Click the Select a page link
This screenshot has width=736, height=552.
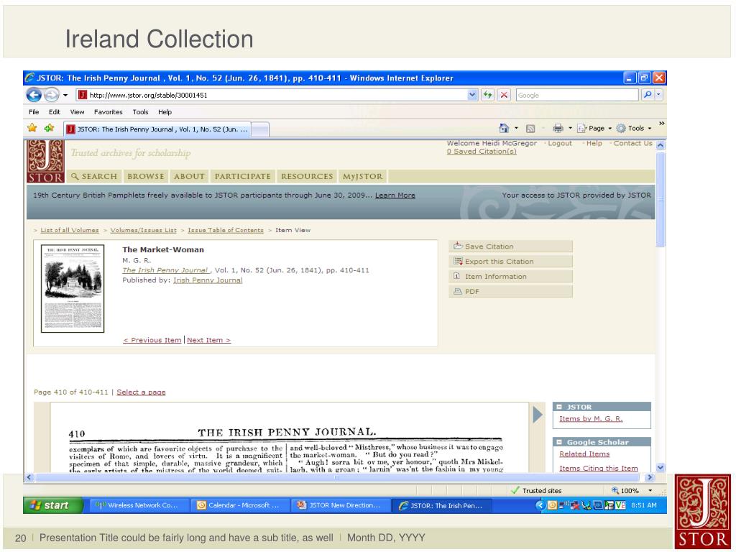[x=141, y=392]
